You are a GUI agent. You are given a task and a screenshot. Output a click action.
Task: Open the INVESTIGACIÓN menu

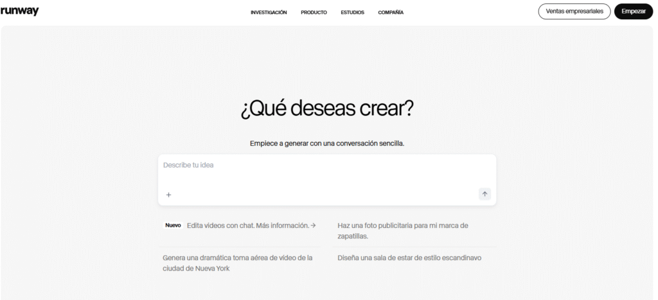[x=269, y=12]
